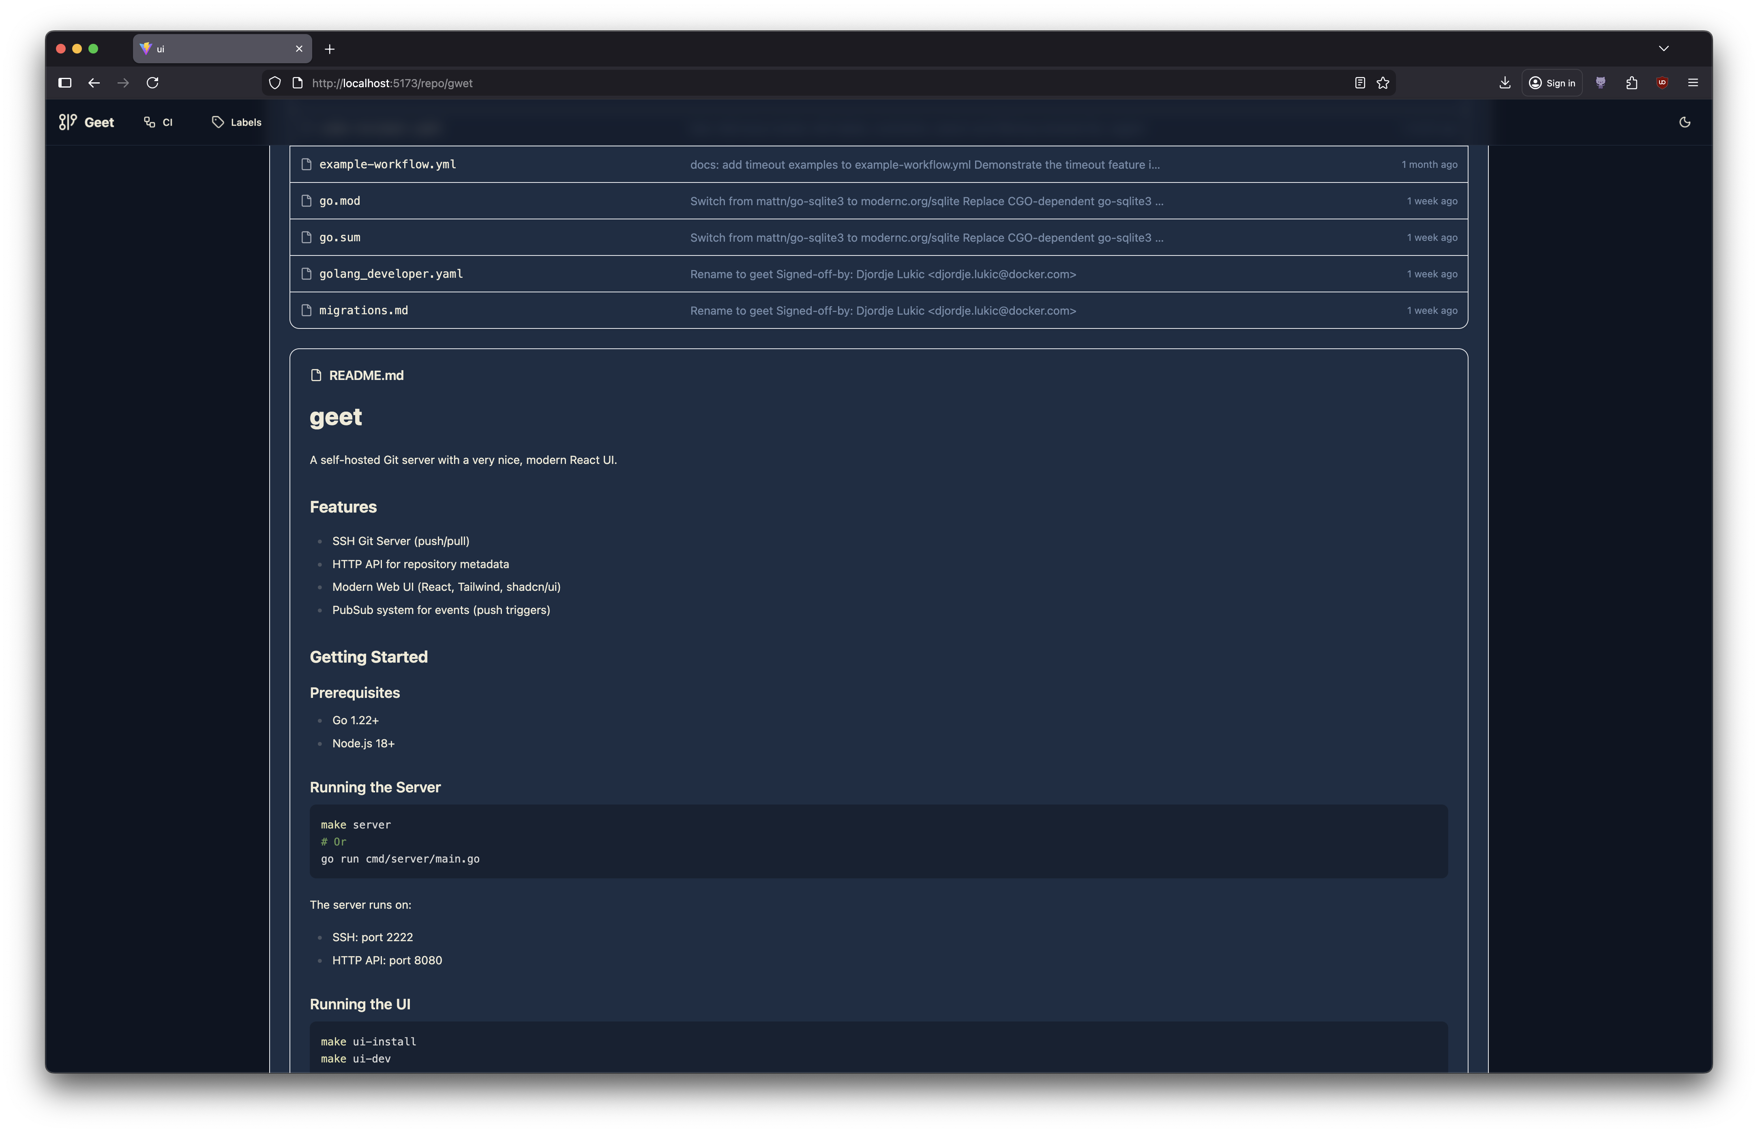Image resolution: width=1758 pixels, height=1133 pixels.
Task: Toggle reader view in address bar
Action: [x=1359, y=83]
